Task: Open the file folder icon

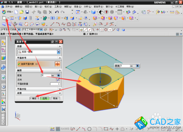Action: (x=22, y=12)
